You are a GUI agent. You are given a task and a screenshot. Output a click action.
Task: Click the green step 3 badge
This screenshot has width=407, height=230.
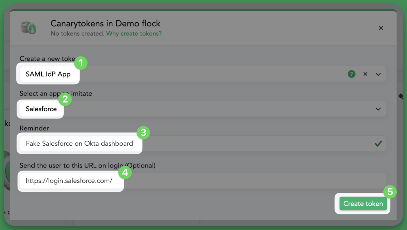pyautogui.click(x=143, y=132)
